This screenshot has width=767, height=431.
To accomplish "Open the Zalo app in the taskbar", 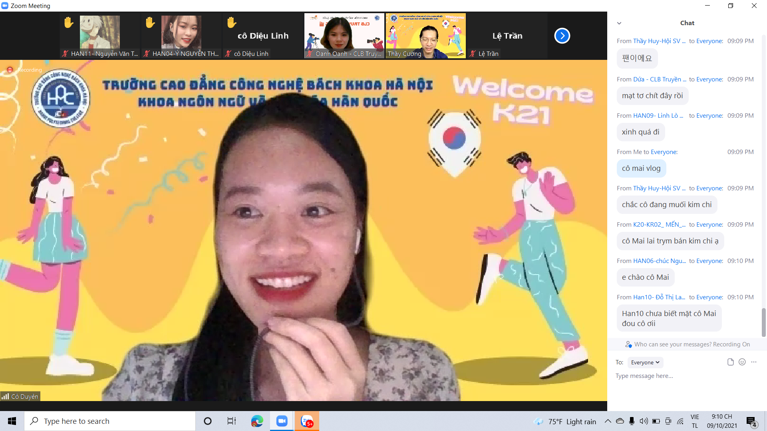I will click(307, 421).
